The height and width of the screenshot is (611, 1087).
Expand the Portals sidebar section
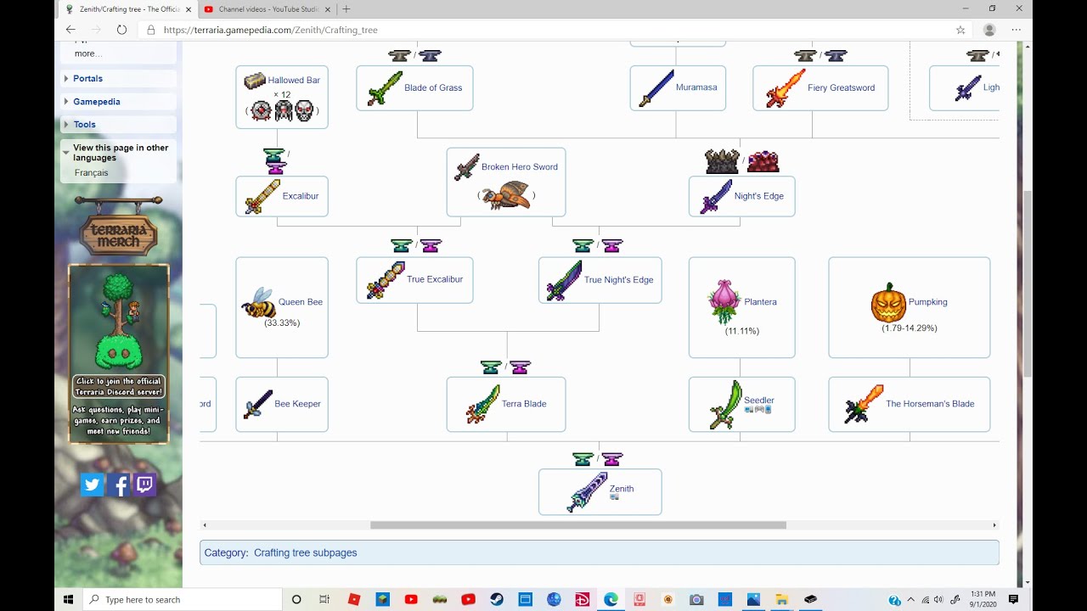[x=87, y=78]
